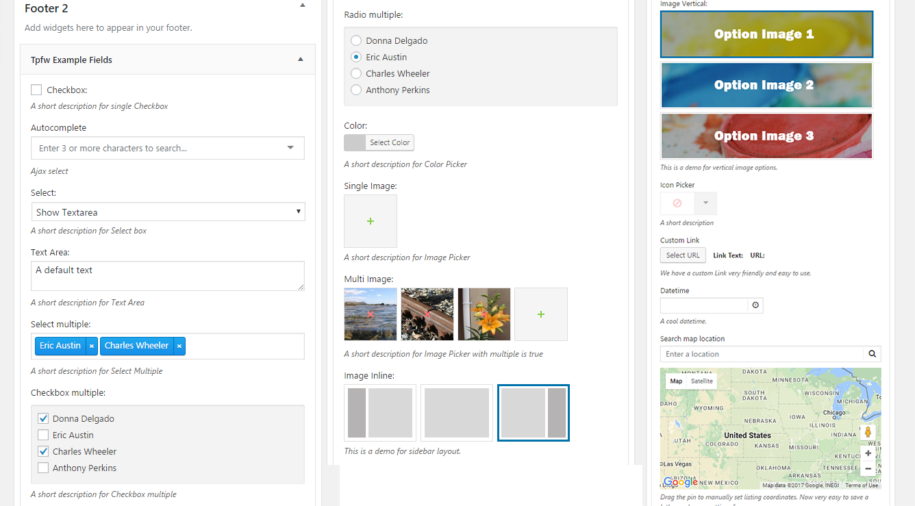Click plus icon to add Single Image

371,221
